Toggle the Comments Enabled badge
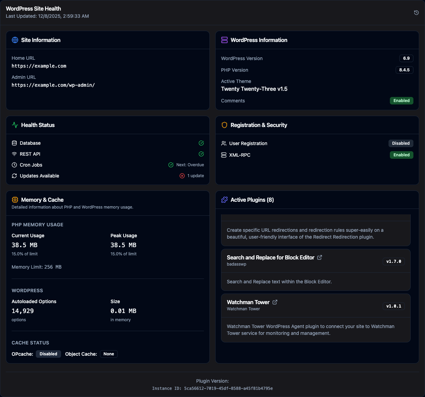425x397 pixels. tap(401, 101)
